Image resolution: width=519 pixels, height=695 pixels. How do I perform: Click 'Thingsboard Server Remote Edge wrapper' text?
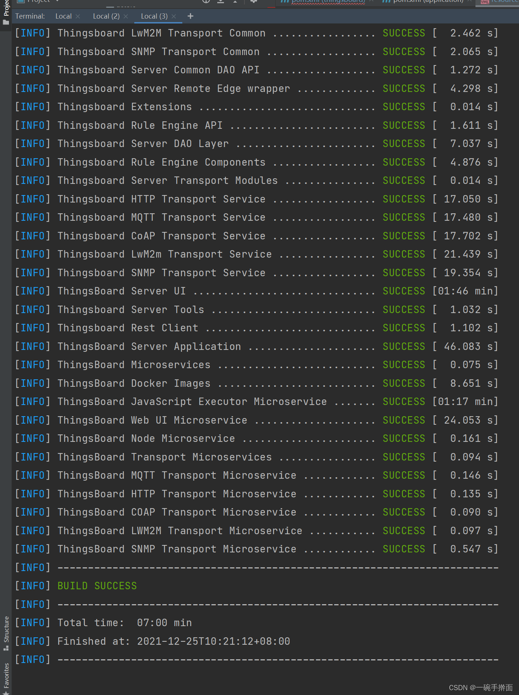174,89
